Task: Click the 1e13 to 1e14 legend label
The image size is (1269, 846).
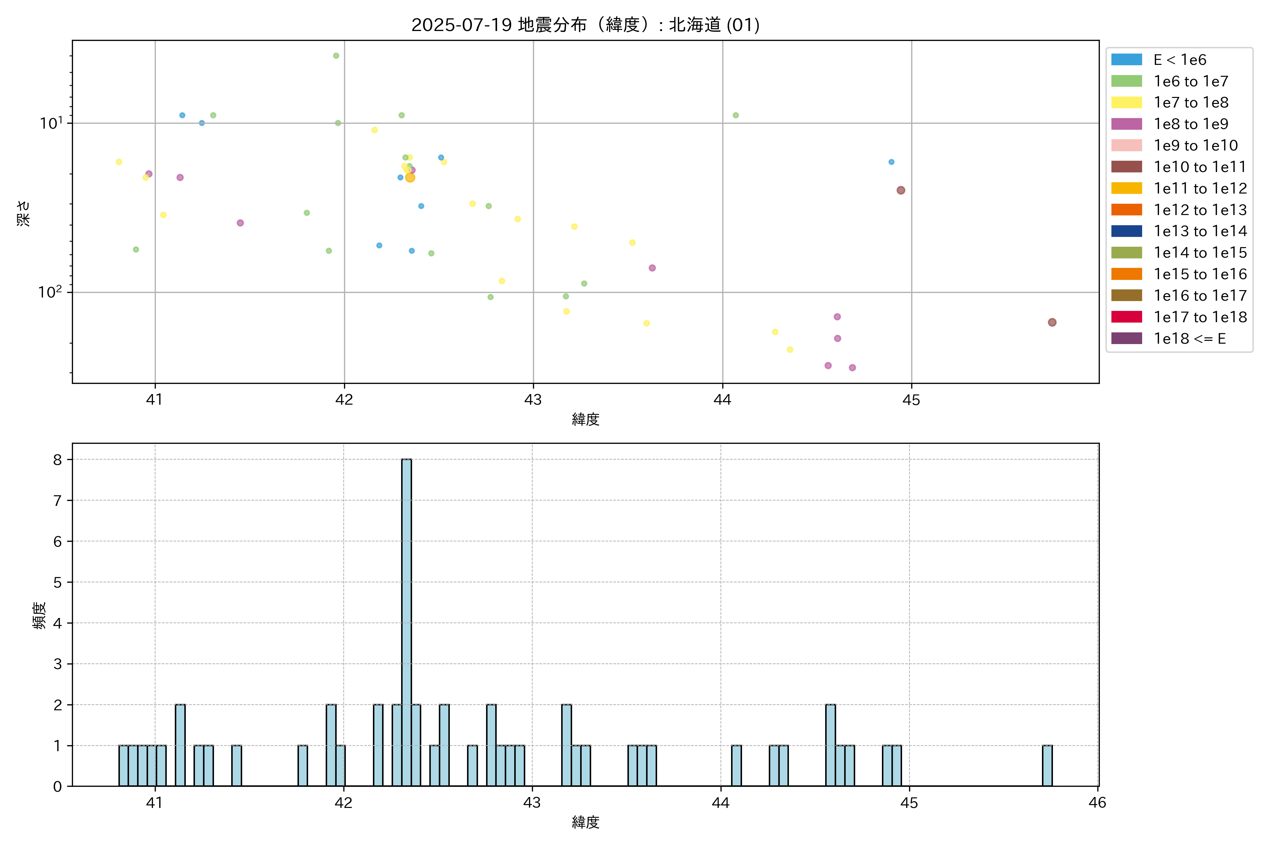Action: coord(1200,232)
